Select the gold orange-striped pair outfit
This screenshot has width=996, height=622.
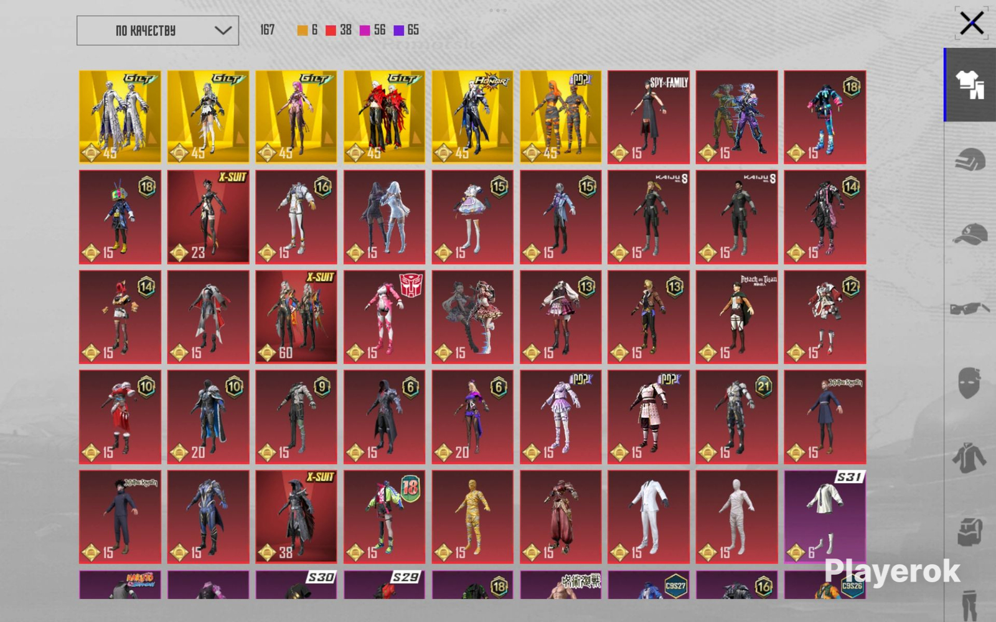point(561,117)
